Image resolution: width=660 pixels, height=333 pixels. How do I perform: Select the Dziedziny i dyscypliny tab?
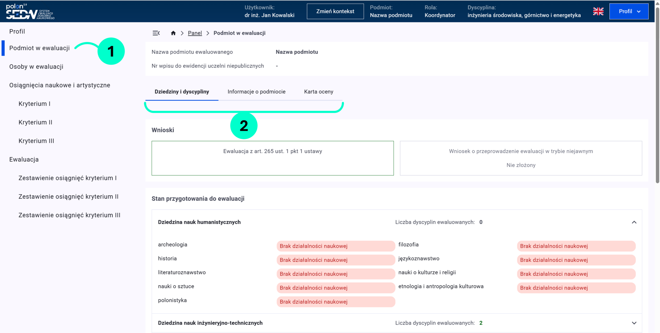coord(182,92)
